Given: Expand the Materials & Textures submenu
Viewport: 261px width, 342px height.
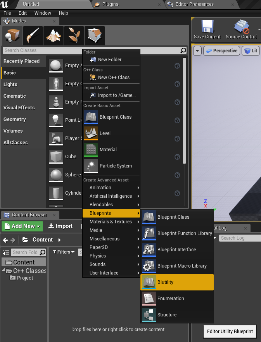Looking at the screenshot, I should [x=111, y=222].
